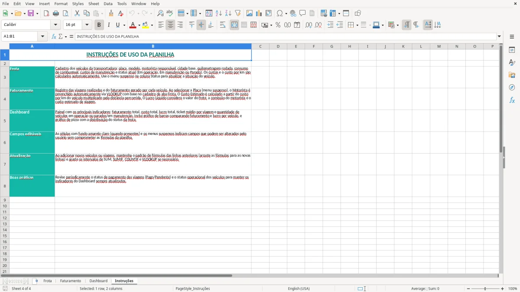Select row 5 header

tap(5, 121)
